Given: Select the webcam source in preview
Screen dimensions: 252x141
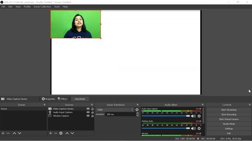Looking at the screenshot, I should [x=76, y=24].
